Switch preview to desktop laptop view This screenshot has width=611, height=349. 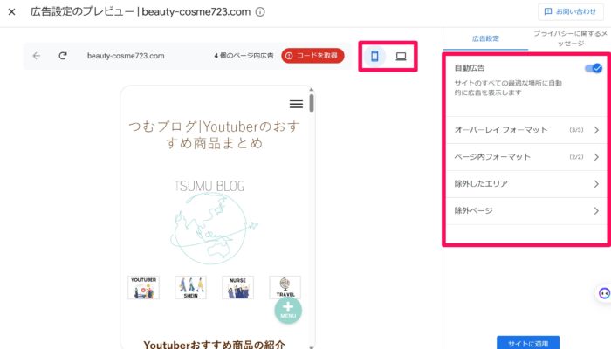[x=401, y=57]
